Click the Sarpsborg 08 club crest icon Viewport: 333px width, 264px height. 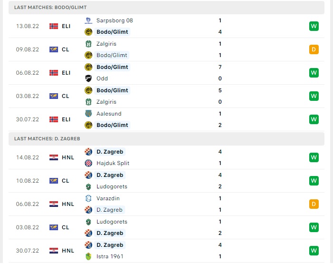click(88, 20)
